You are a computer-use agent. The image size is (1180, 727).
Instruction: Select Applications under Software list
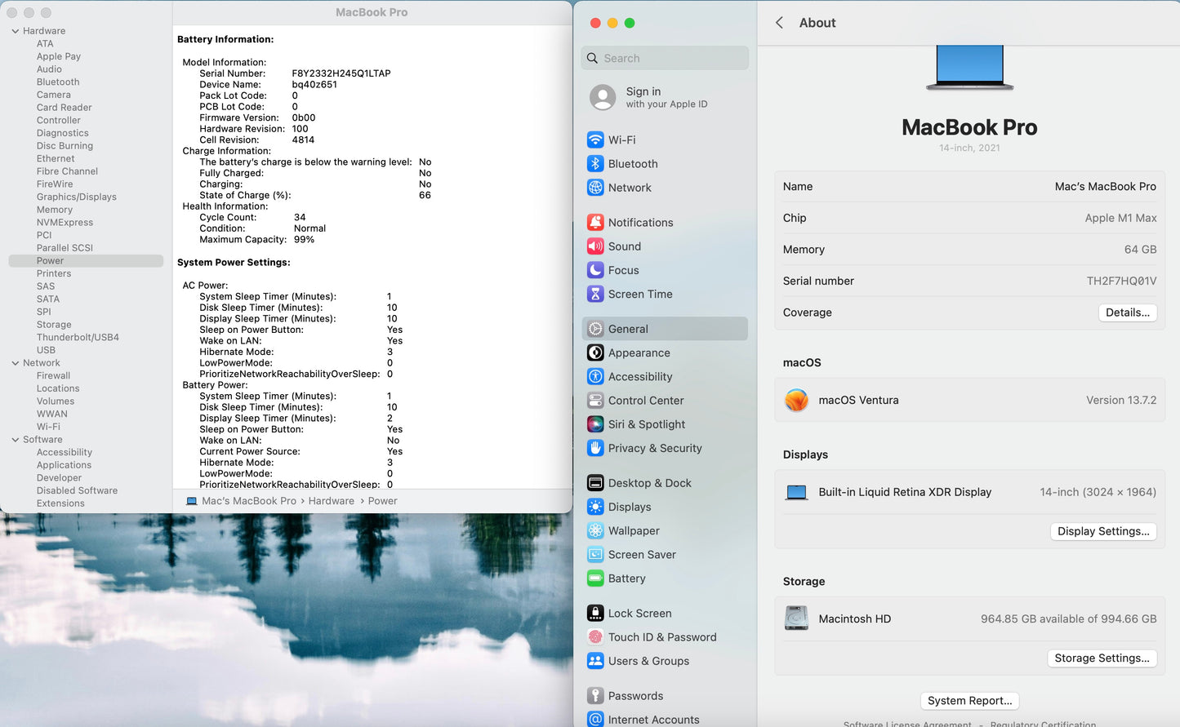point(64,465)
